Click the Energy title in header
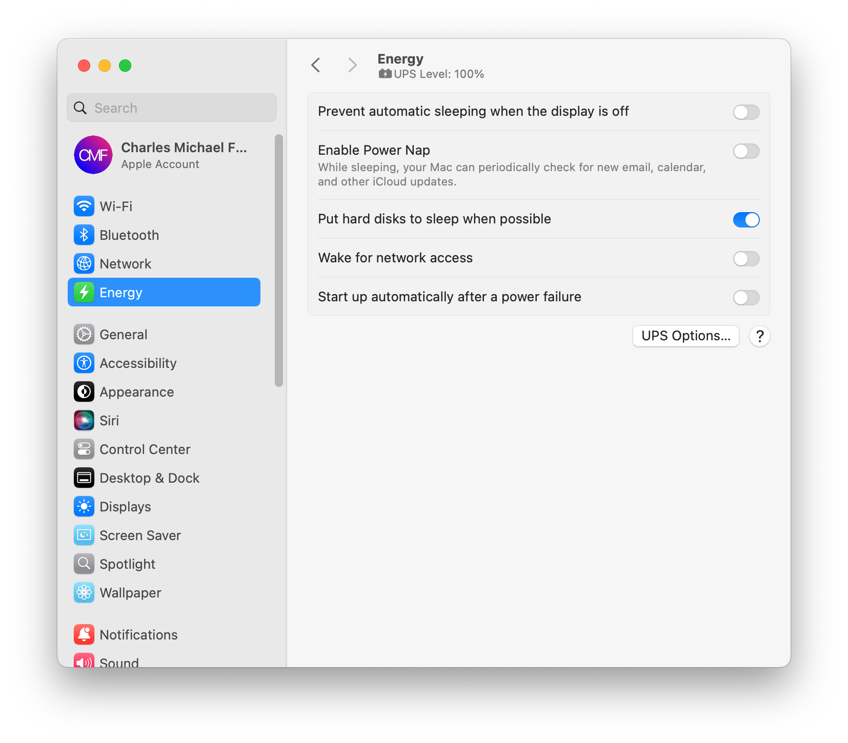The image size is (848, 743). [x=400, y=59]
